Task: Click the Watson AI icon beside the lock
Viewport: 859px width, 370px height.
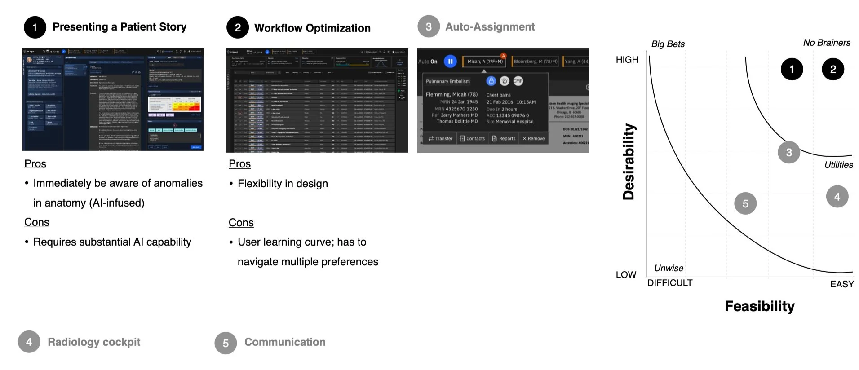Action: (505, 81)
